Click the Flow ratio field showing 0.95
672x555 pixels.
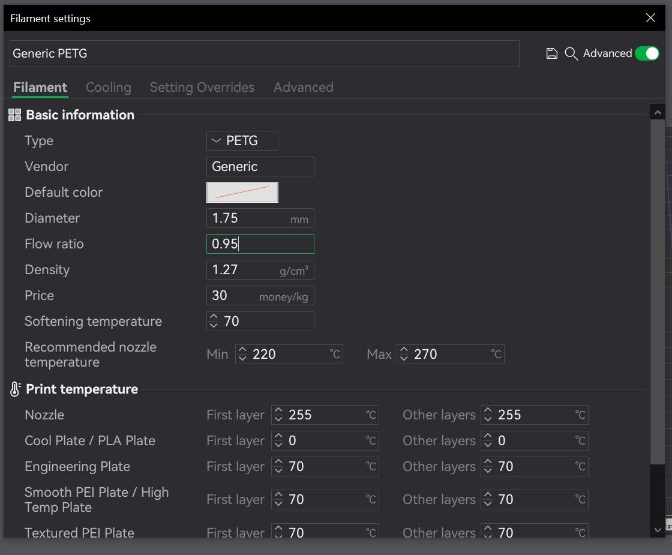[x=260, y=244]
